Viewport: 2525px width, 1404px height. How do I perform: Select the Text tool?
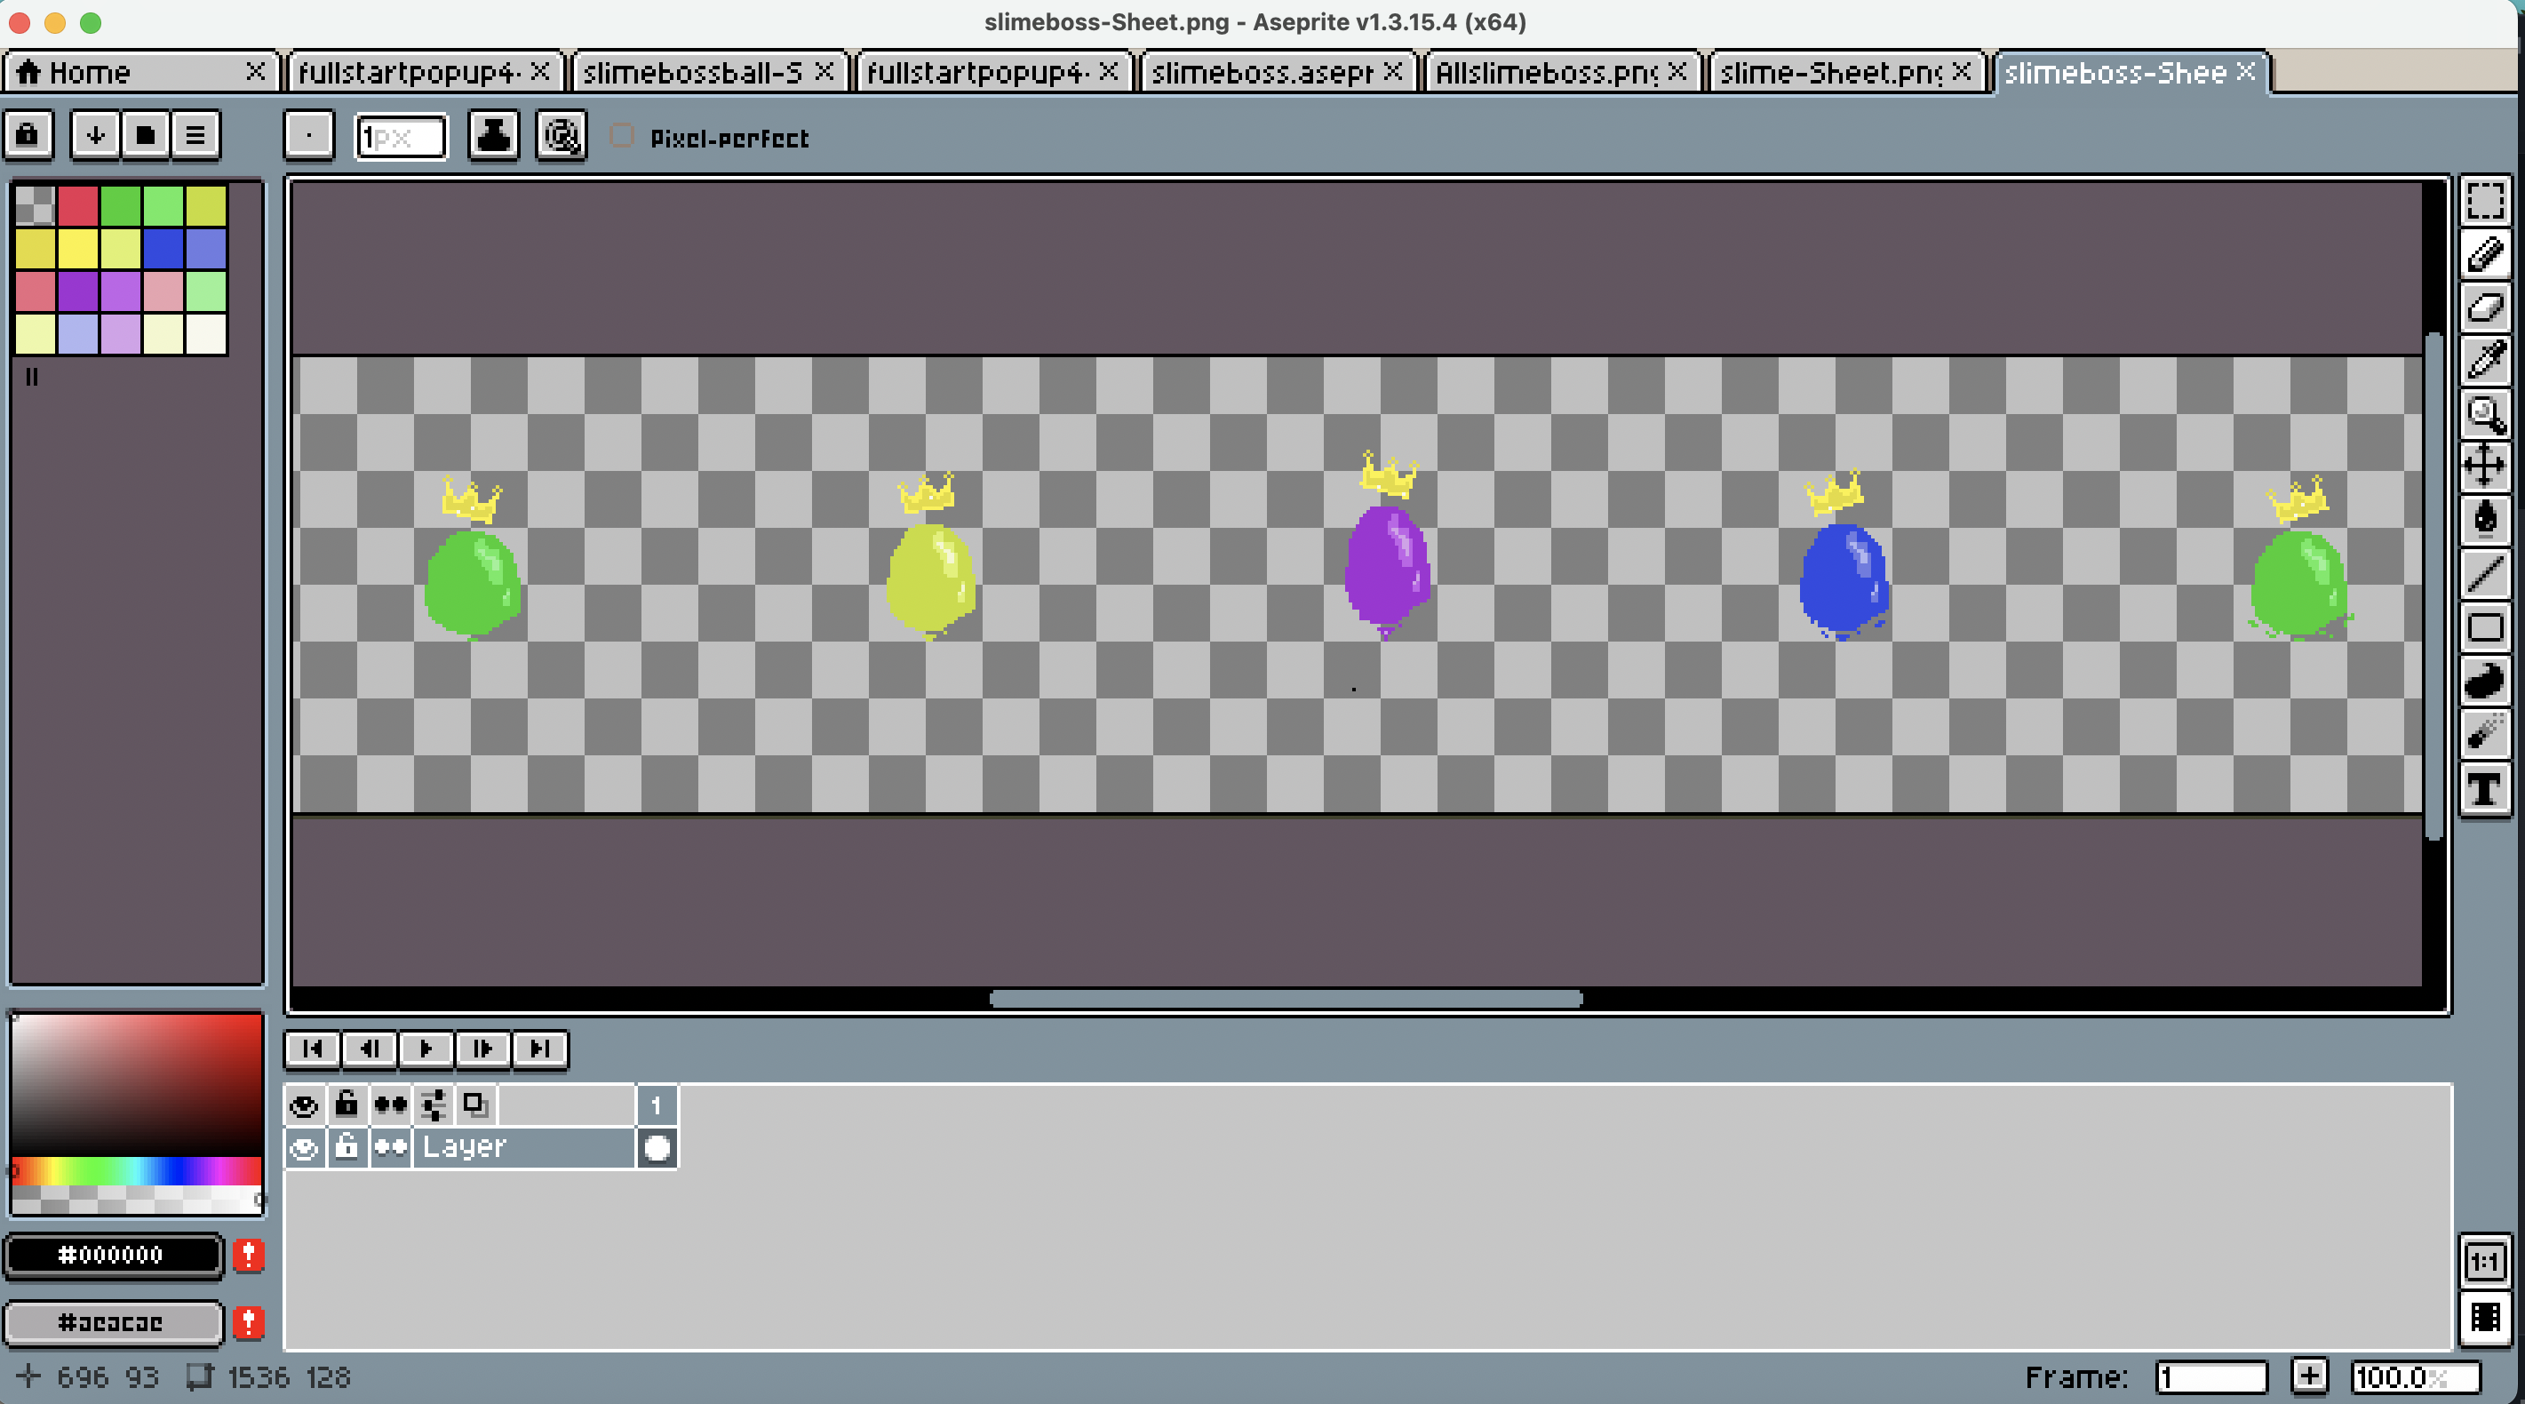pyautogui.click(x=2485, y=789)
